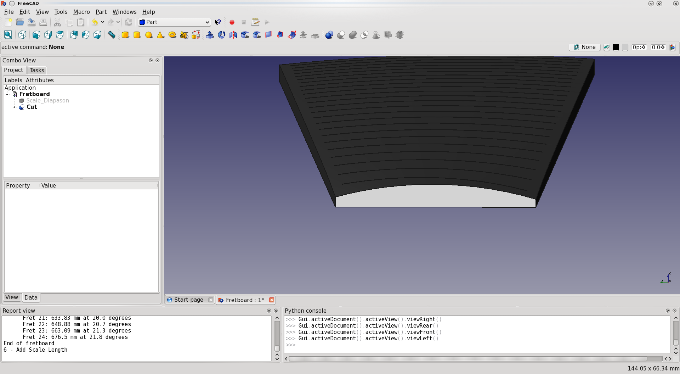The height and width of the screenshot is (374, 680).
Task: Click the None working plane button
Action: pyautogui.click(x=584, y=47)
